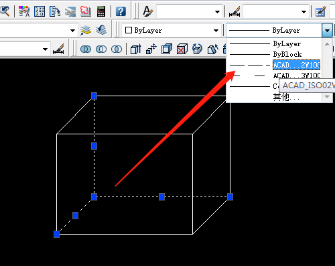This screenshot has height=266, width=335.
Task: Open the Markup Set Manager icon
Action: tap(86, 11)
